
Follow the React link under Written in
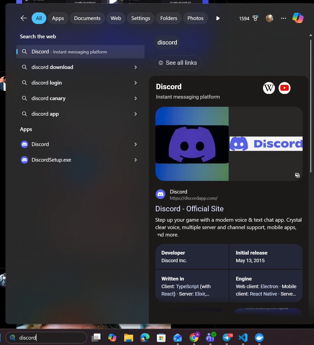coord(168,294)
